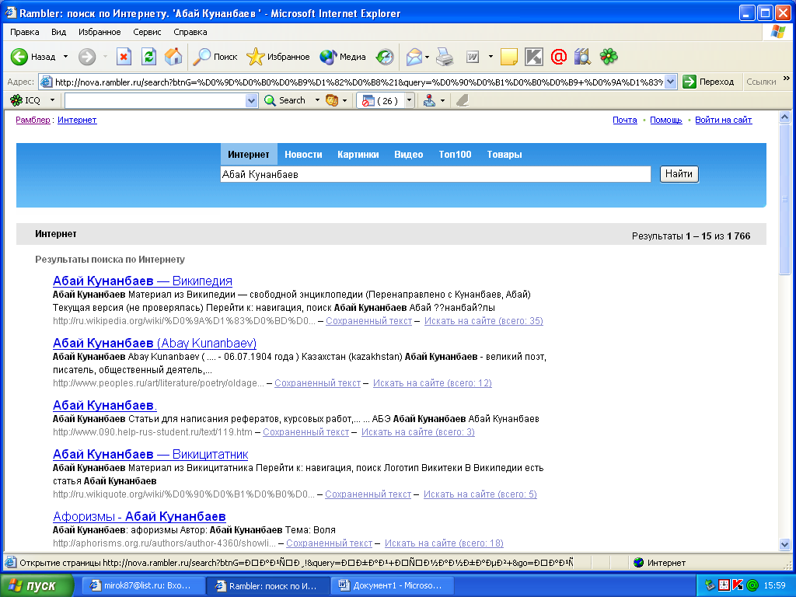Viewport: 796px width, 597px height.
Task: Stop page loading with the red X icon
Action: (124, 56)
